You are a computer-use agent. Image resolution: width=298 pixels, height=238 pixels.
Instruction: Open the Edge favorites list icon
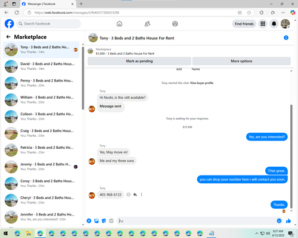[273, 12]
